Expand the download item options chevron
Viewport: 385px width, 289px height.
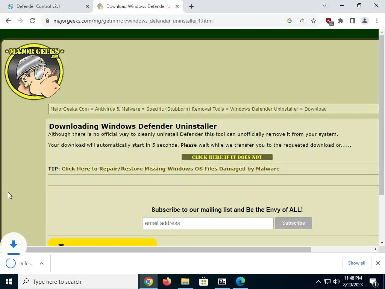point(42,263)
